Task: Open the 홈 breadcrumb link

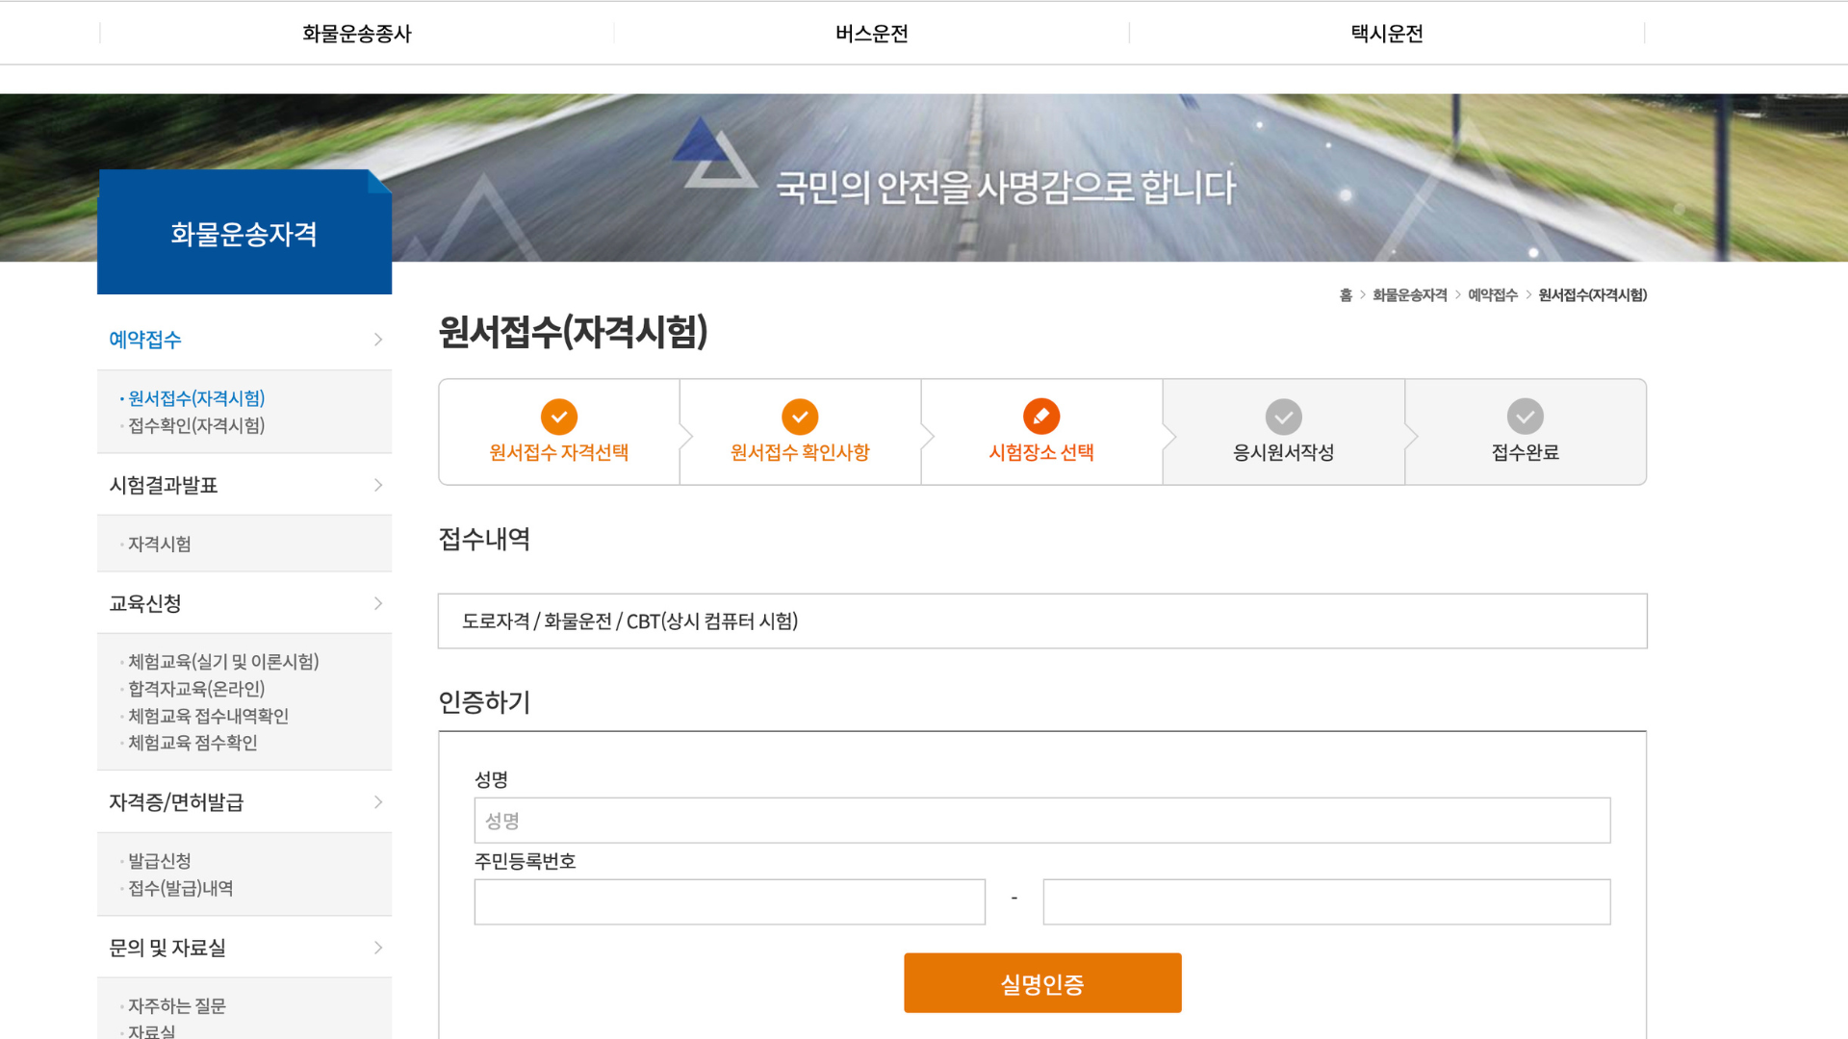Action: 1345,295
